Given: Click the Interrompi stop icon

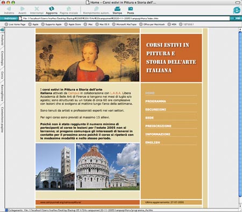Looking at the screenshot, I should coord(37,9).
